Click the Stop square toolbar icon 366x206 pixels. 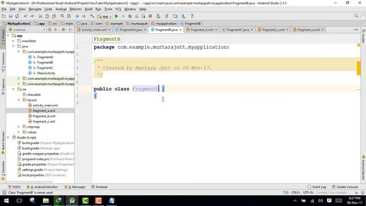(x=150, y=16)
